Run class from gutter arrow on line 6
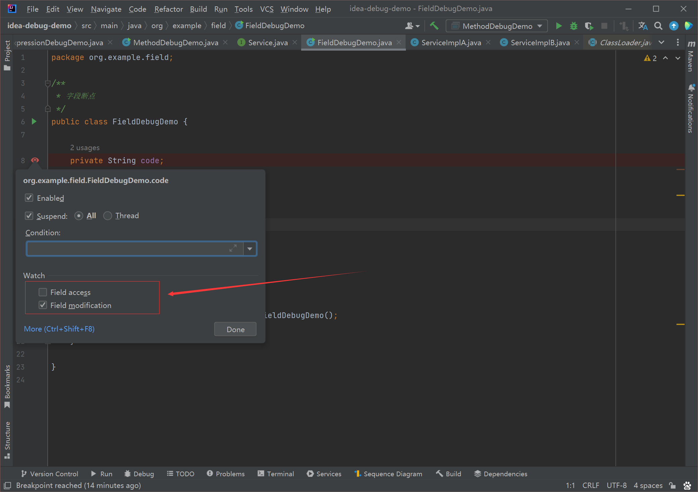 pyautogui.click(x=34, y=121)
